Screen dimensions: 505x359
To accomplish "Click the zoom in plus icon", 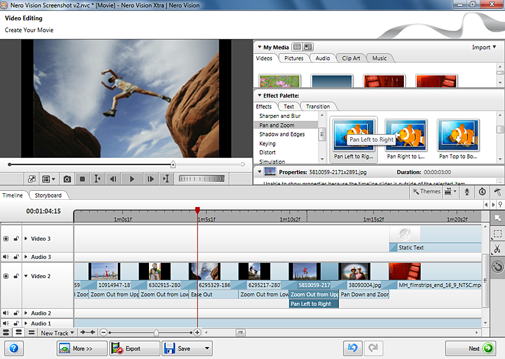I will tap(197, 332).
